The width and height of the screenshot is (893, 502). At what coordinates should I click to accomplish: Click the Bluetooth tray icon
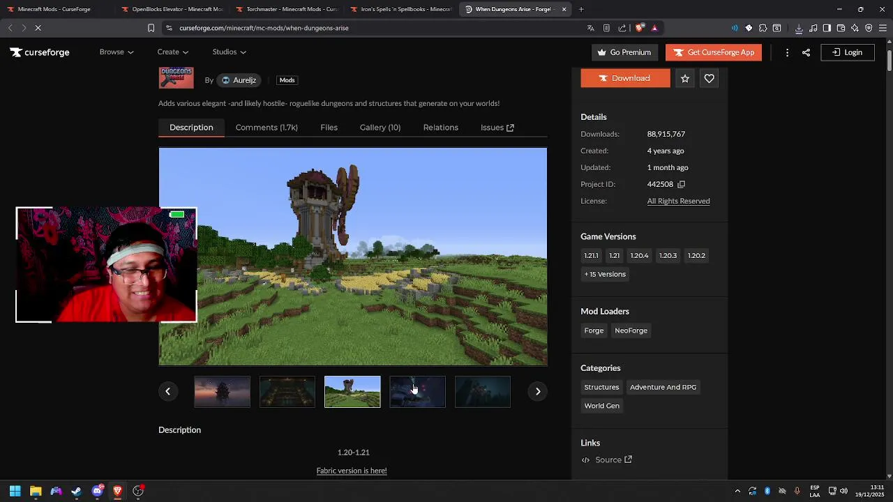(767, 491)
